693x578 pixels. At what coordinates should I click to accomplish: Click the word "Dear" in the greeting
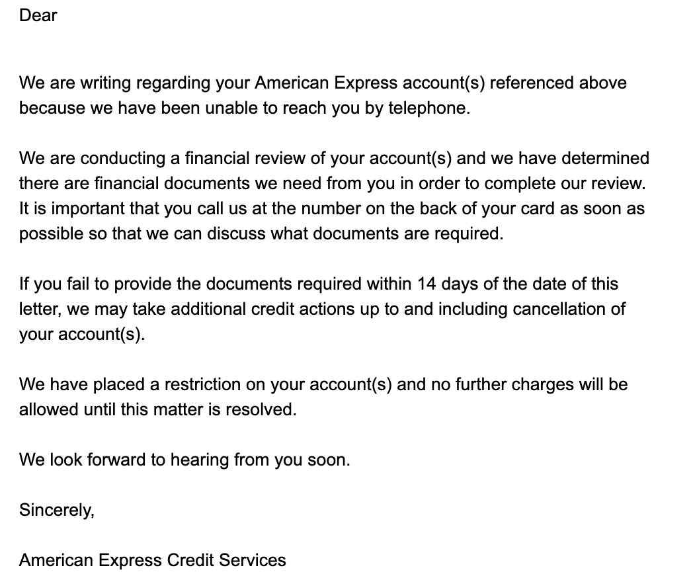point(38,15)
